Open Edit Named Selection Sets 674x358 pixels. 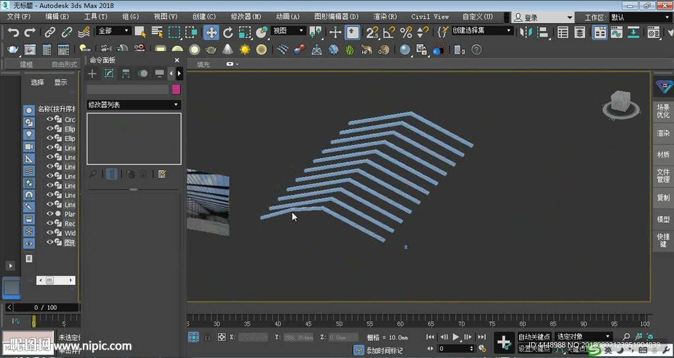443,32
